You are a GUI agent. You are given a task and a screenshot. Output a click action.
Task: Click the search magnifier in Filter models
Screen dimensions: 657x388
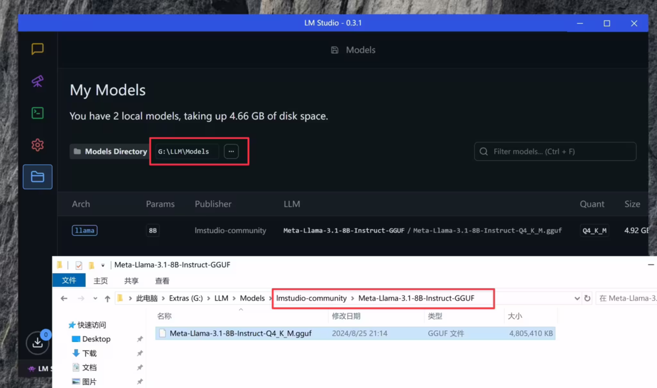(485, 151)
